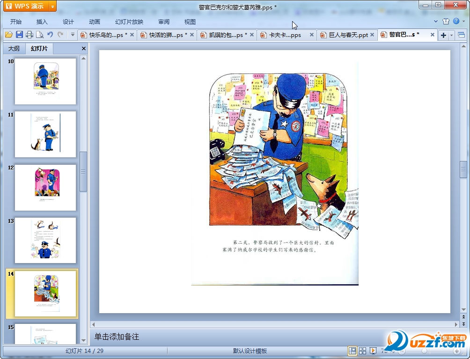
Task: Expand the new document dropdown arrow
Action: (451, 35)
